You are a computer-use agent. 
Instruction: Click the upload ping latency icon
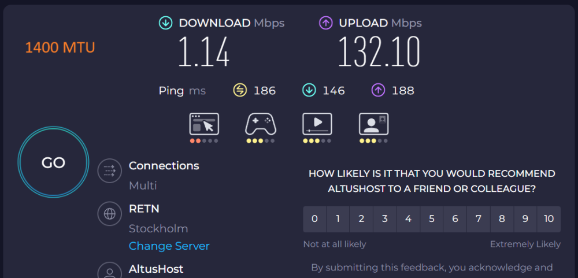tap(378, 90)
